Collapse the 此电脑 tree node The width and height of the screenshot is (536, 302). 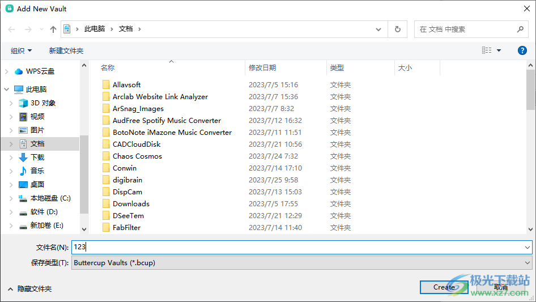point(7,90)
